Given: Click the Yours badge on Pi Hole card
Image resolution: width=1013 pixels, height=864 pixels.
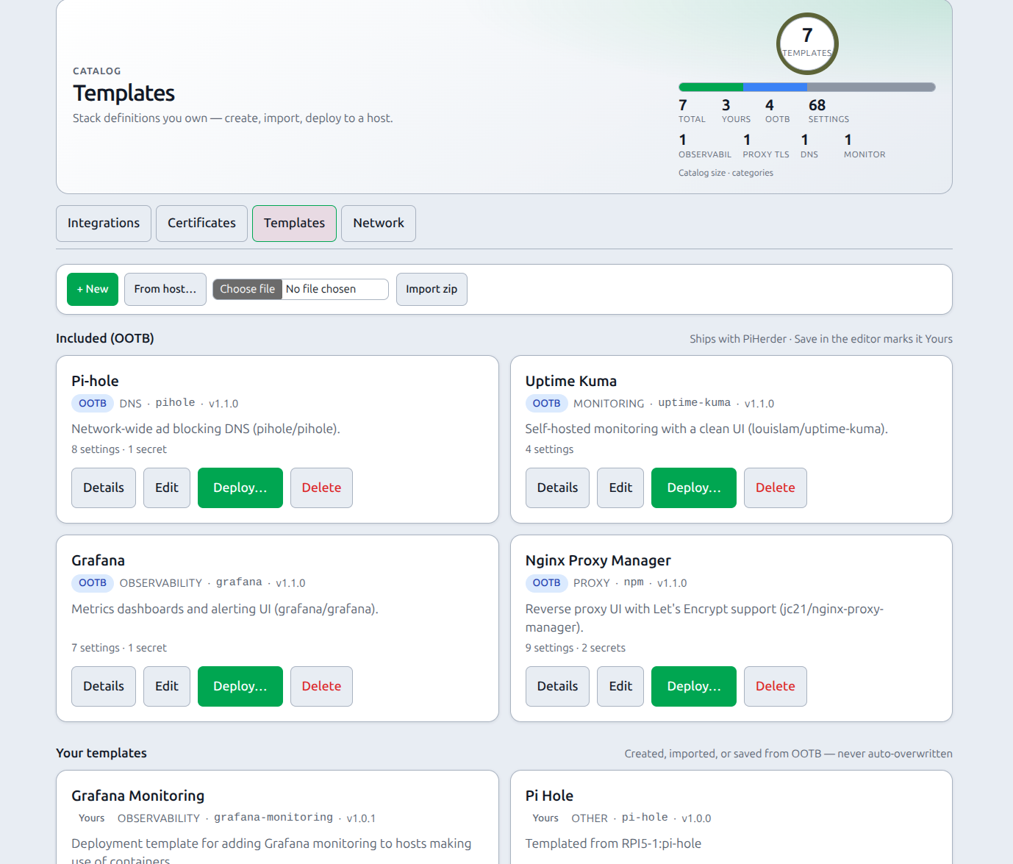Looking at the screenshot, I should [545, 818].
